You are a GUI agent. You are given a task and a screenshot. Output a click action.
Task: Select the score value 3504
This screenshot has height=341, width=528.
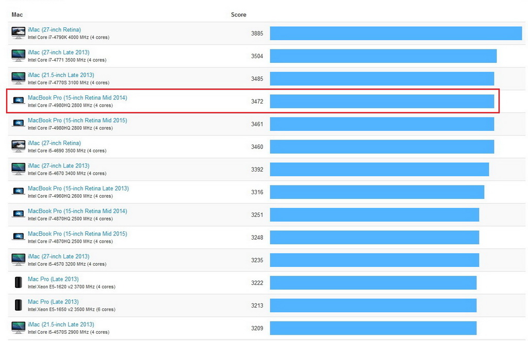(x=257, y=56)
